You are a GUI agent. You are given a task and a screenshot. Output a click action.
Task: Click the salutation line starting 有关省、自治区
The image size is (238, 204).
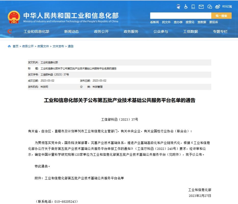[110, 131]
